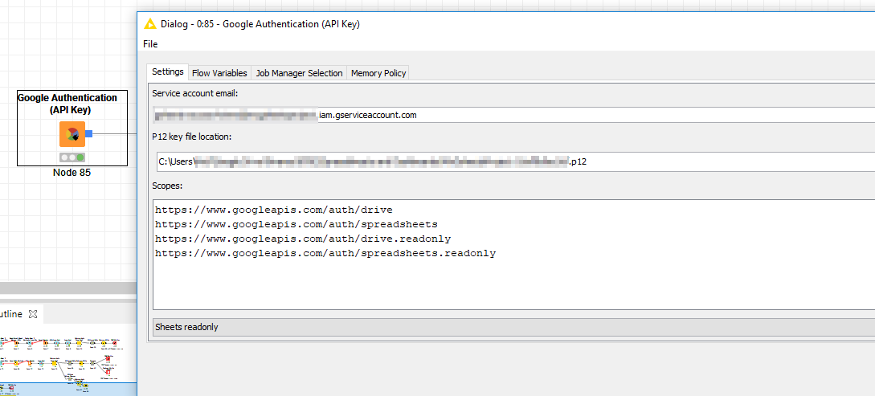This screenshot has width=875, height=396.
Task: Click the KNIME warning icon in dialog title
Action: click(149, 24)
